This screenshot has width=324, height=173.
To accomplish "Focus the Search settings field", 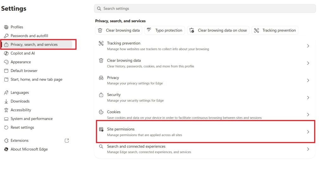I will (205, 9).
